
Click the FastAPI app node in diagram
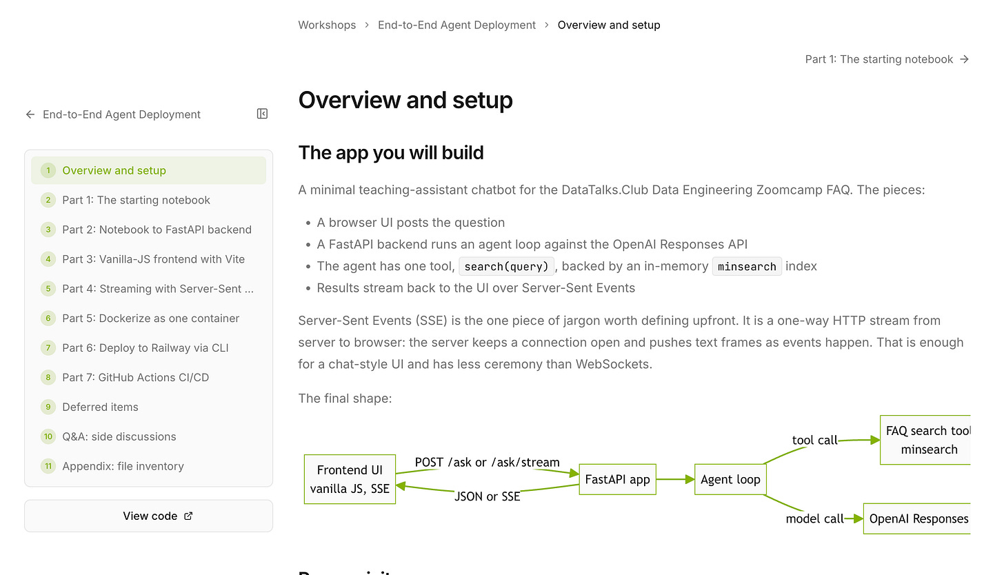click(x=618, y=479)
